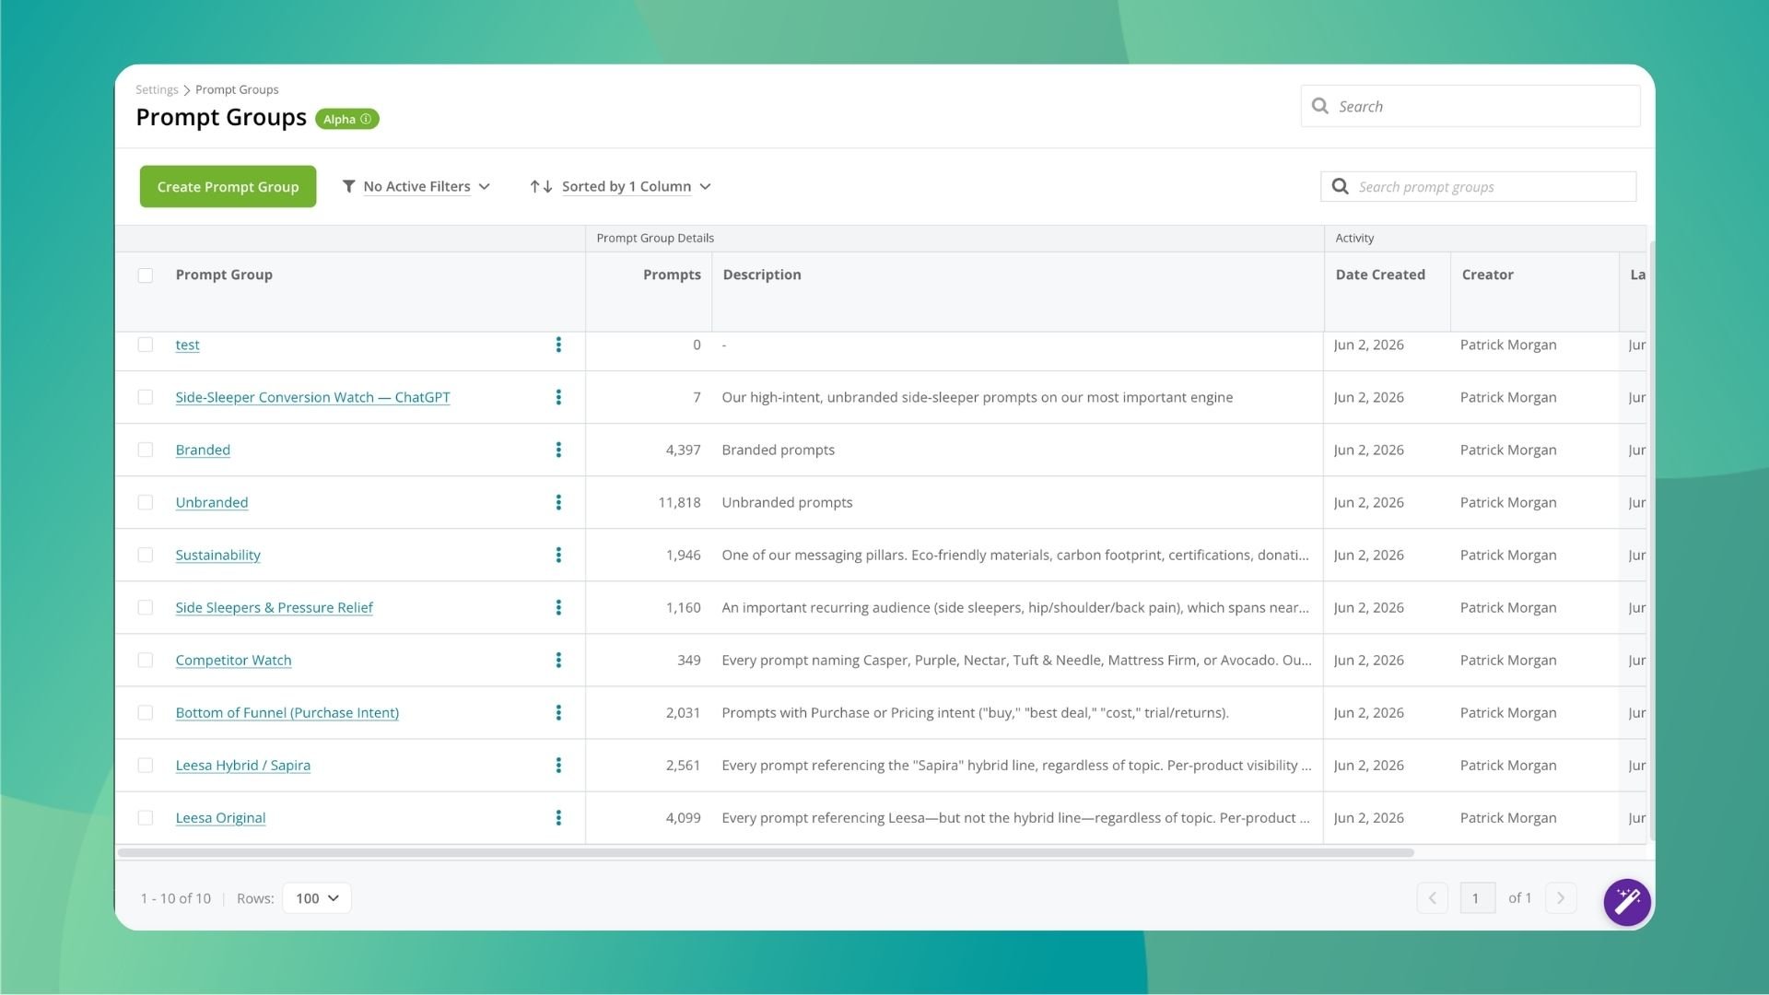
Task: Open the actions menu for Leesa Original
Action: [558, 817]
